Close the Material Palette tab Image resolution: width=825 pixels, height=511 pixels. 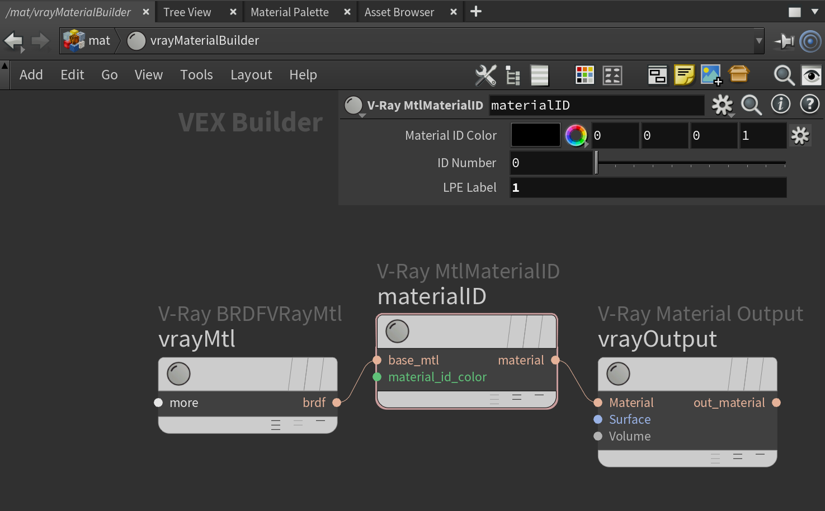point(347,12)
